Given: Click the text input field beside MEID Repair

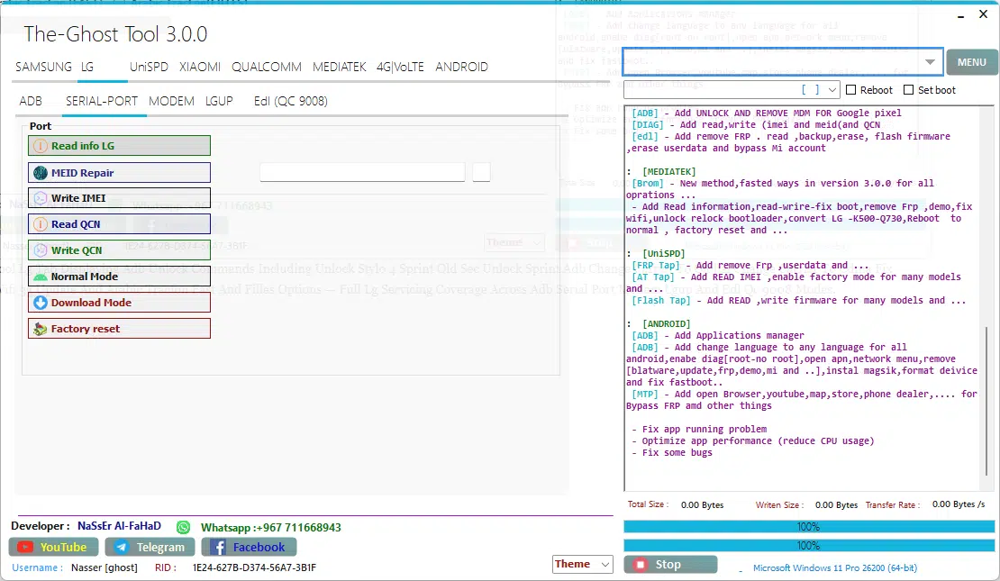Looking at the screenshot, I should point(362,172).
